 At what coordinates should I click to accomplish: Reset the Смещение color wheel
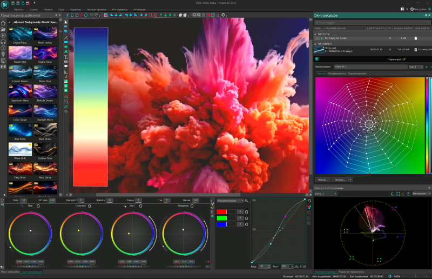pyautogui.click(x=192, y=206)
